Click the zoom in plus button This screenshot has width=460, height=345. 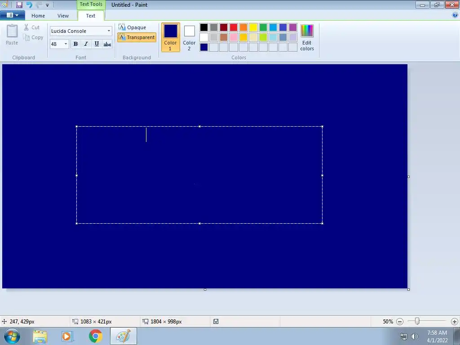455,322
